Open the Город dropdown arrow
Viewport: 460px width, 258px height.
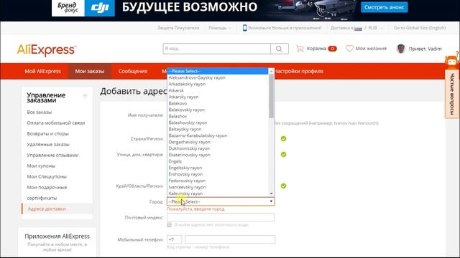pyautogui.click(x=271, y=201)
